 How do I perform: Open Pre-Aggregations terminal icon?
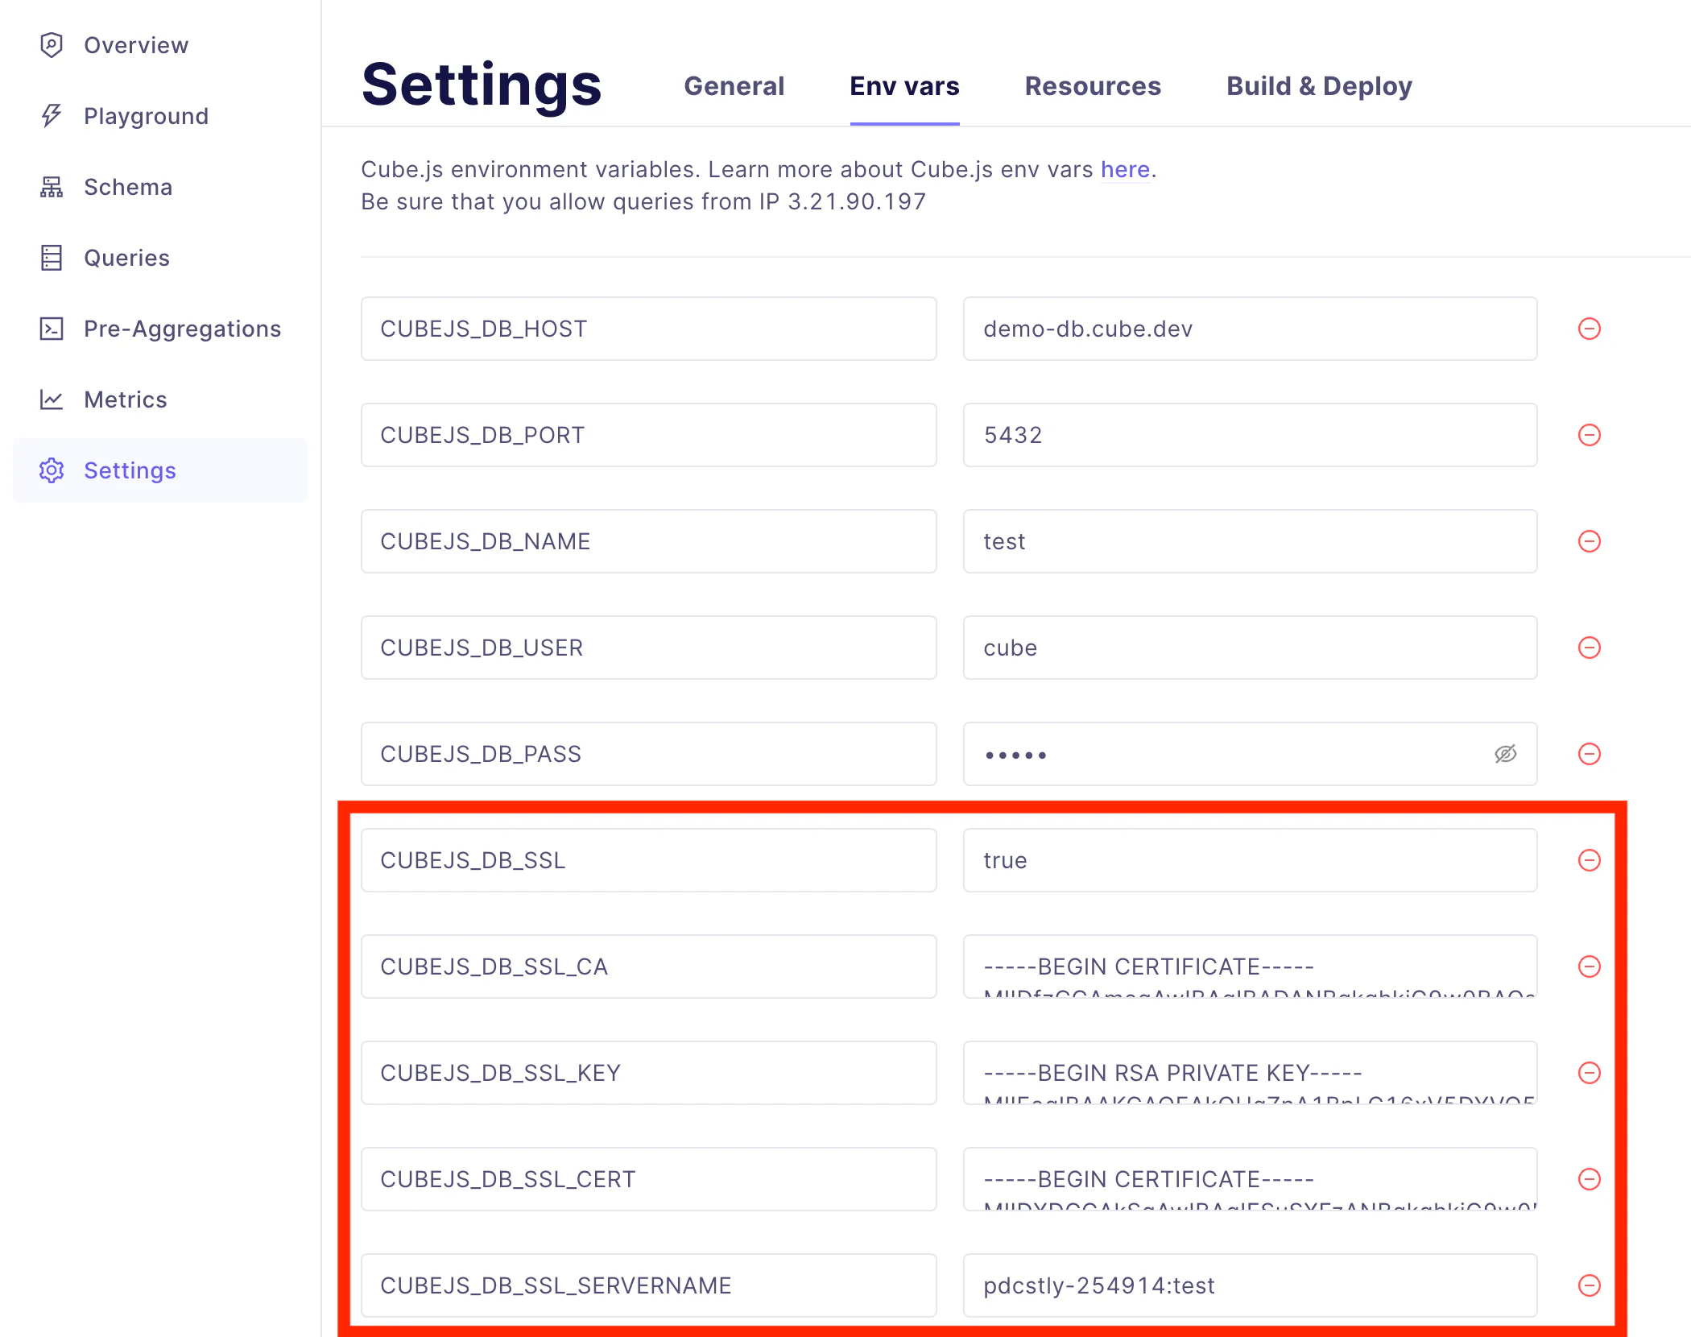52,329
